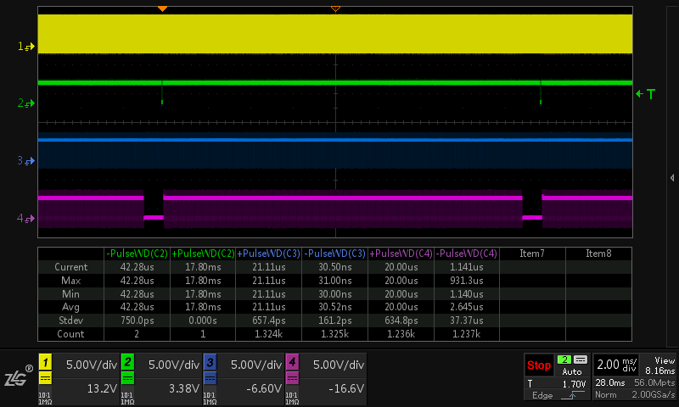
Task: Toggle the red Stop acquisition button
Action: tap(539, 365)
